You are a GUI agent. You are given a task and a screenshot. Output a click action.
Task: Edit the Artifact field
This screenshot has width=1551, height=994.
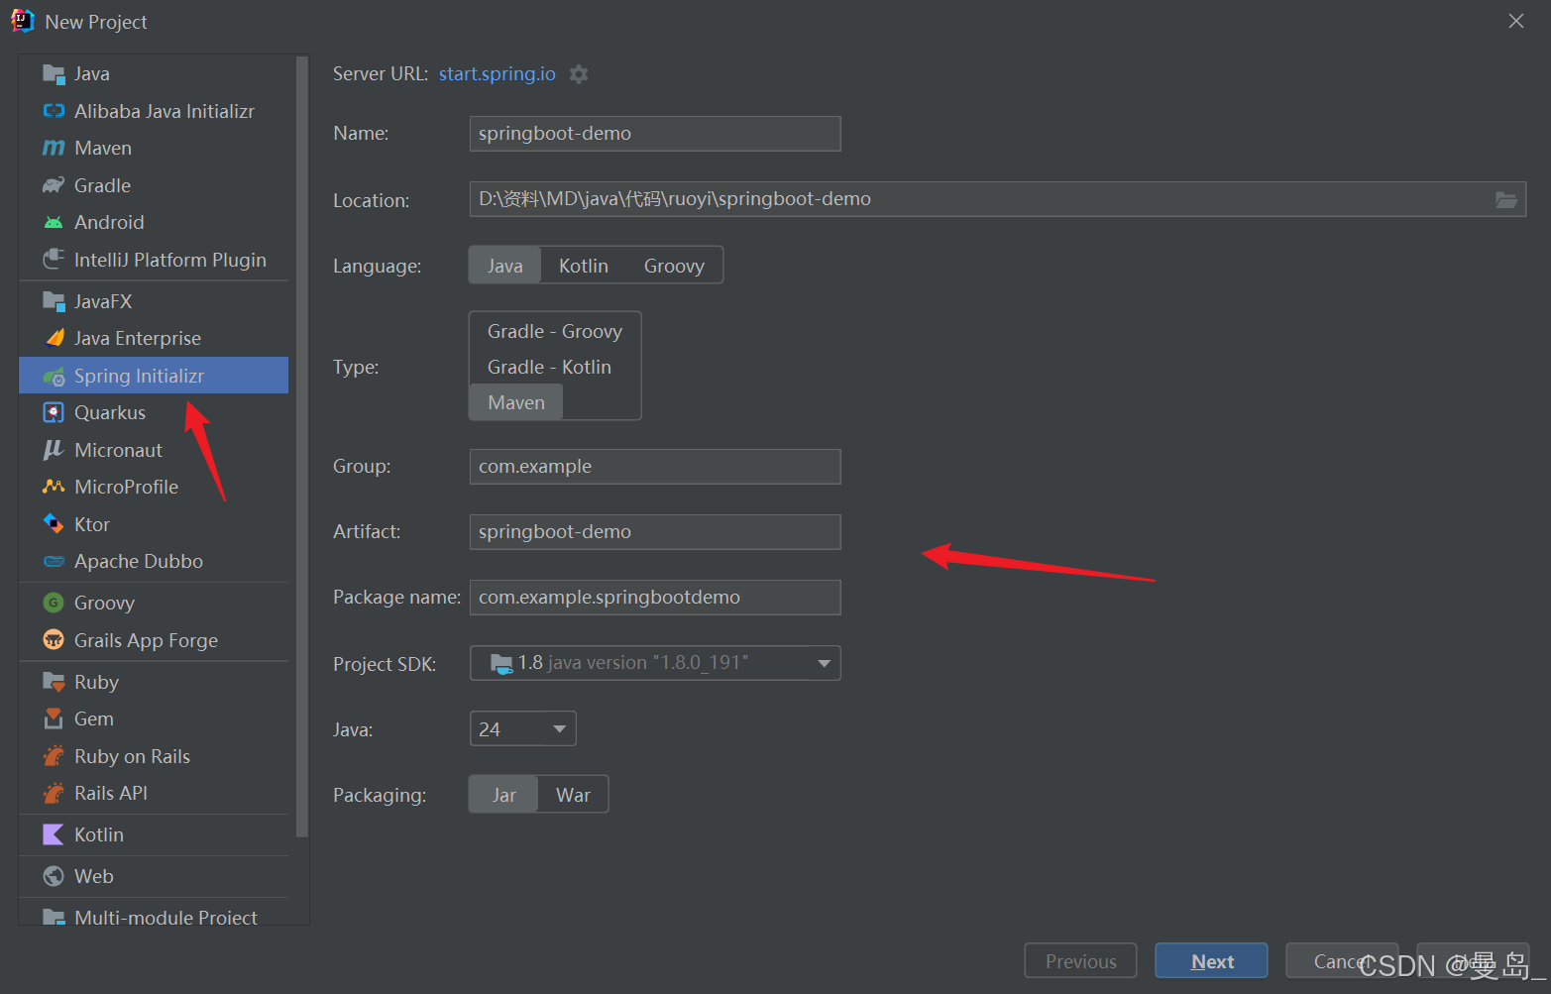655,532
